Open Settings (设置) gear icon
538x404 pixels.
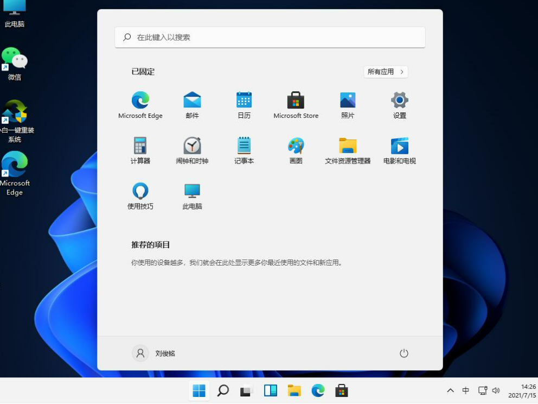(400, 100)
